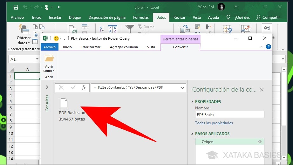Screen dimensions: 293x165
Task: Click the Borrar filter button
Action: [146, 27]
